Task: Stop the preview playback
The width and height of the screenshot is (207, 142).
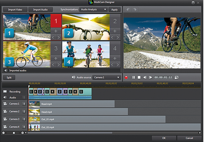Action: (139, 77)
